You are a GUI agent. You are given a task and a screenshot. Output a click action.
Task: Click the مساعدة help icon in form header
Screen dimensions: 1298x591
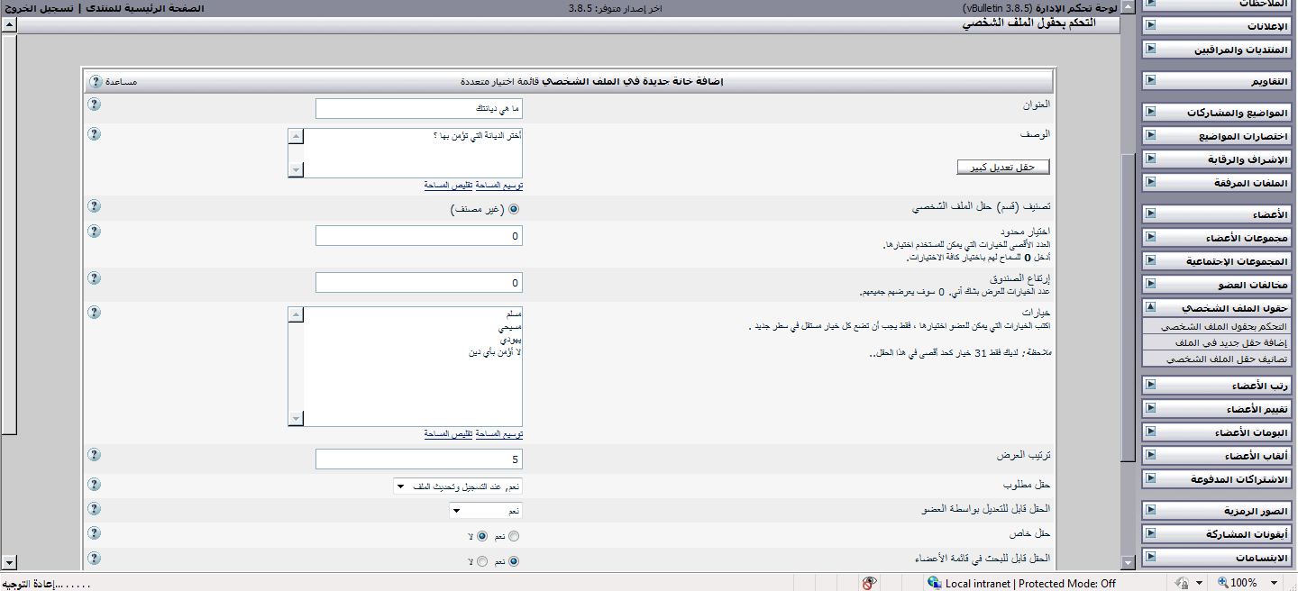point(96,82)
